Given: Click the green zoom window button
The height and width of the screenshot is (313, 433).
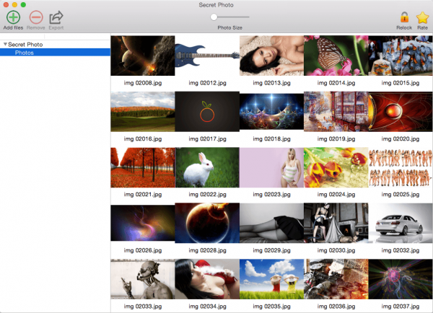Looking at the screenshot, I should (24, 5).
